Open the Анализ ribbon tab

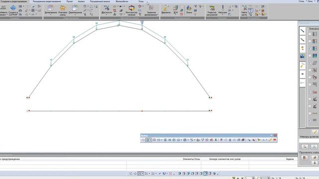coord(81,1)
